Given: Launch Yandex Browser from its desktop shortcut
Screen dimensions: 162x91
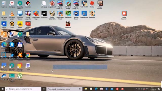Looking at the screenshot, I should point(12,3).
